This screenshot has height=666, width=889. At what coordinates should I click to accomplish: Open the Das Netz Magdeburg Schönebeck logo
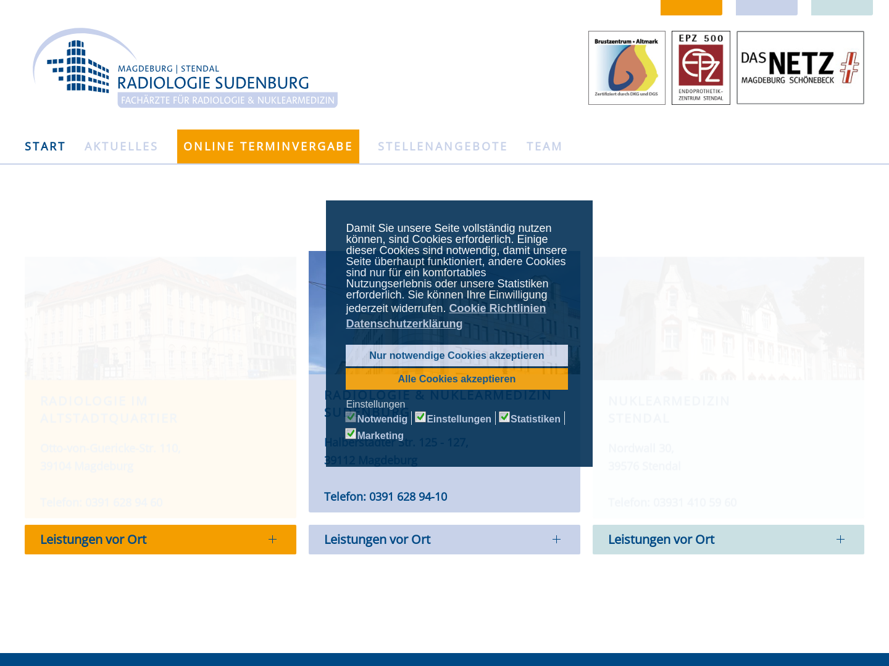(x=800, y=68)
